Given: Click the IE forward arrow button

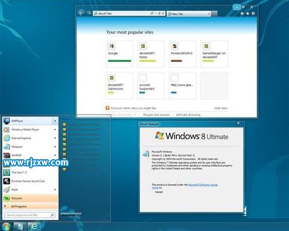Looking at the screenshot, I should [89, 13].
